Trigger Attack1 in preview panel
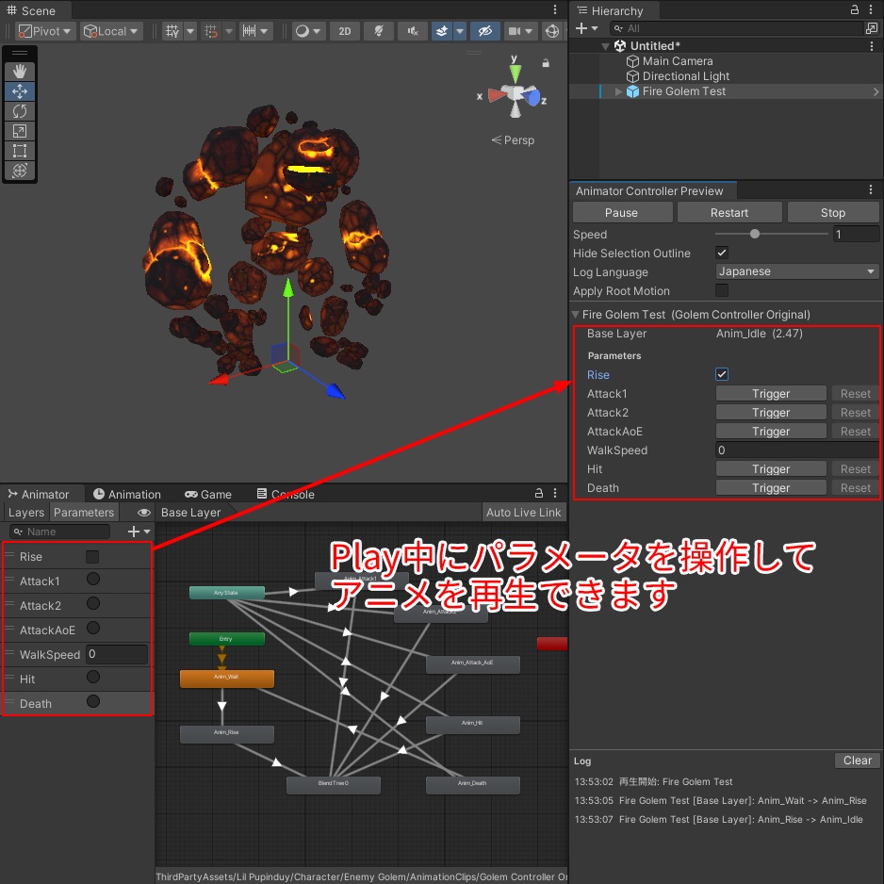Viewport: 884px width, 884px height. [x=771, y=394]
